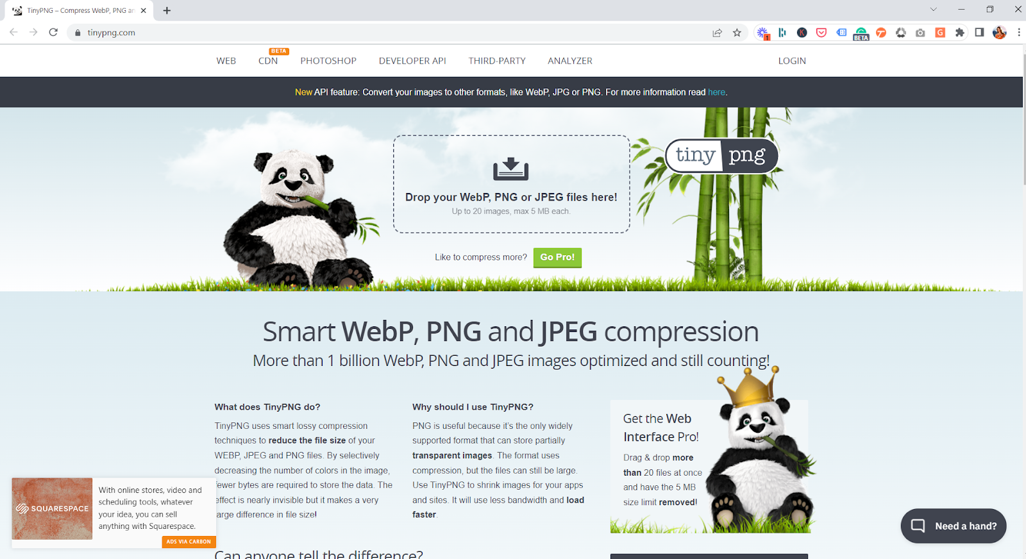The height and width of the screenshot is (559, 1026).
Task: Open the blue starburst extension with badge 1
Action: tap(762, 33)
